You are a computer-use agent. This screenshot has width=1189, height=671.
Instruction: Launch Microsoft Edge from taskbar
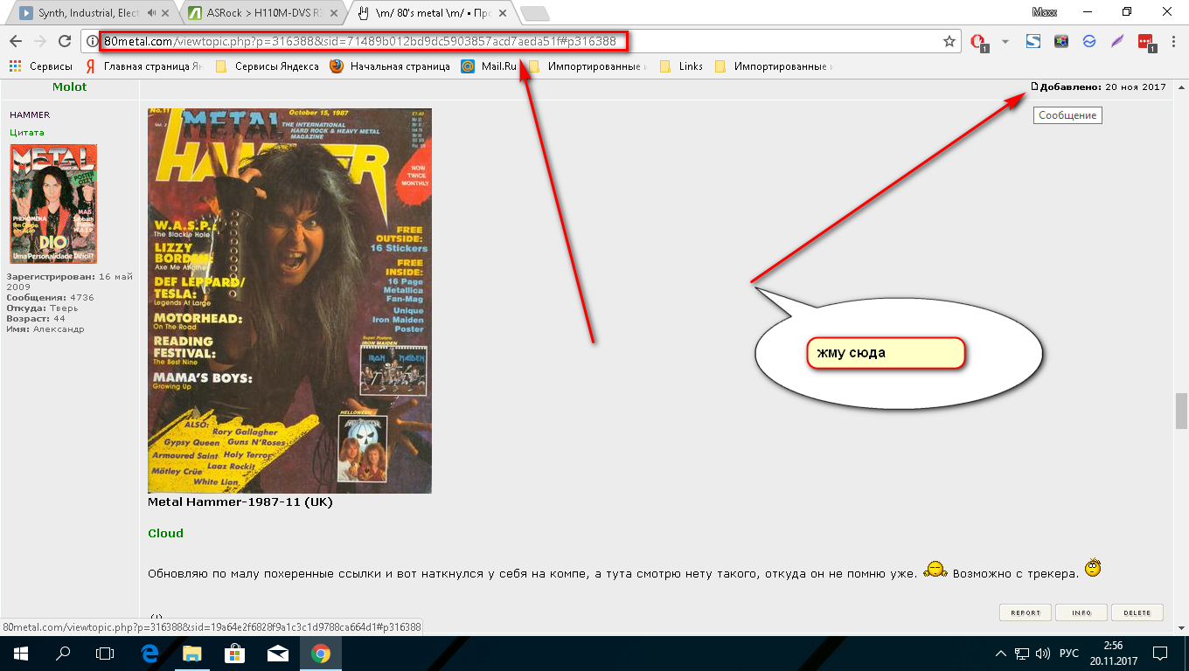[149, 653]
